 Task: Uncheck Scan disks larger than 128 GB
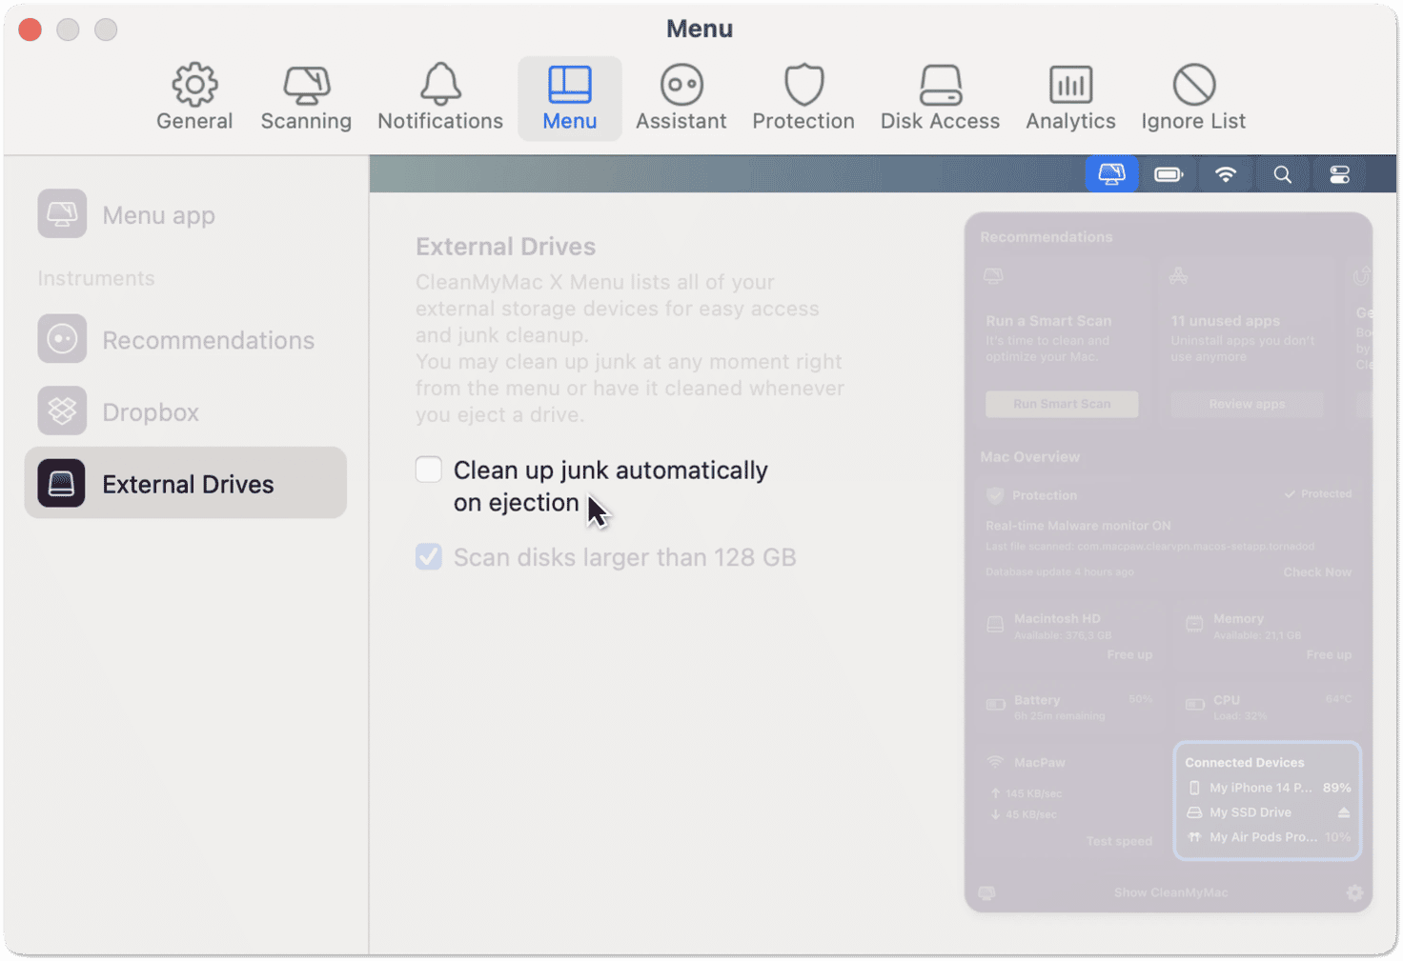(x=429, y=556)
